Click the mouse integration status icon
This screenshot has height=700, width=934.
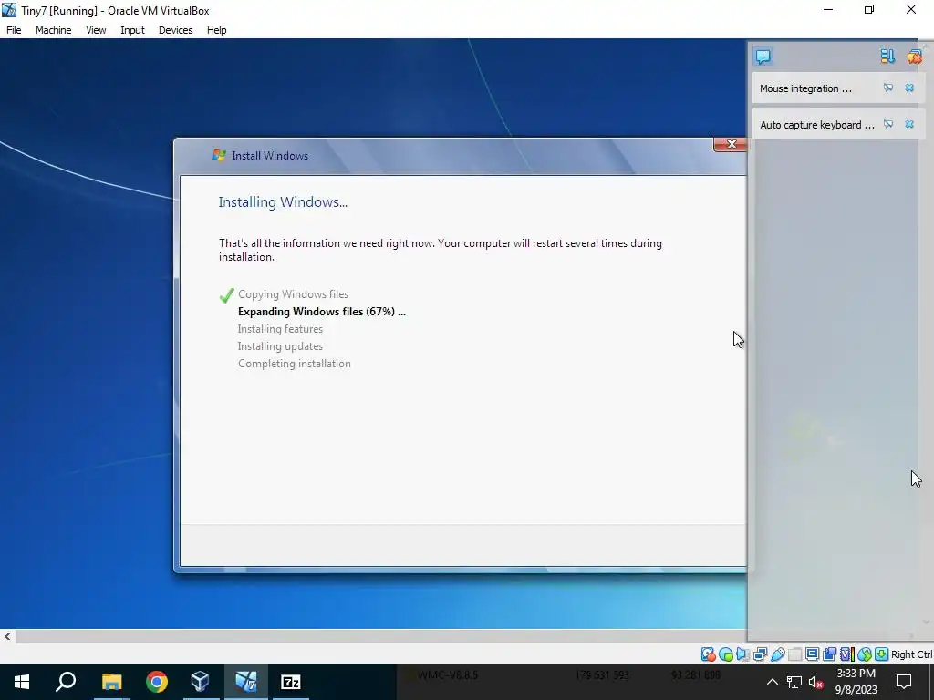tap(865, 654)
